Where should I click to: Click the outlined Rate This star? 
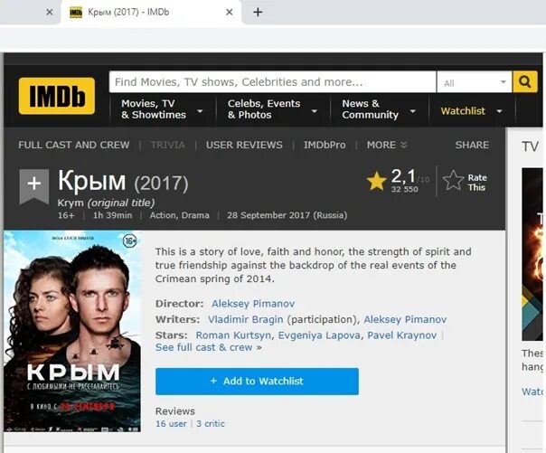point(453,181)
